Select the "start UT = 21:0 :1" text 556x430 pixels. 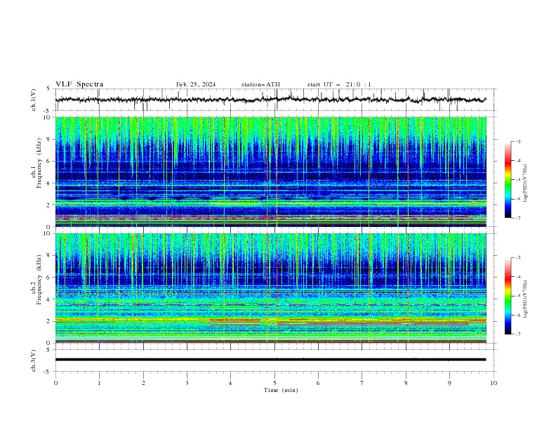[x=339, y=84]
